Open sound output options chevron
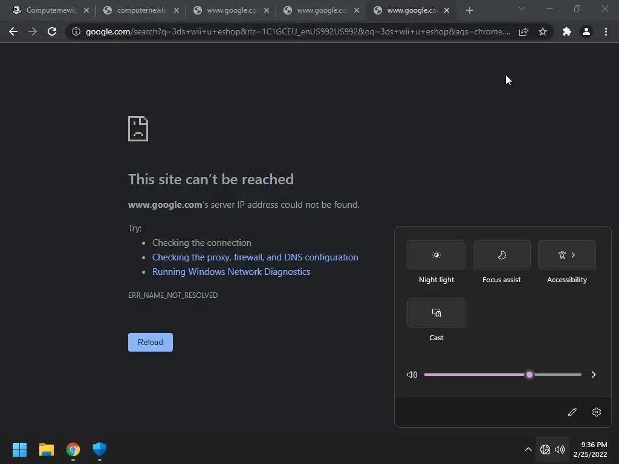Viewport: 619px width, 464px height. 594,375
